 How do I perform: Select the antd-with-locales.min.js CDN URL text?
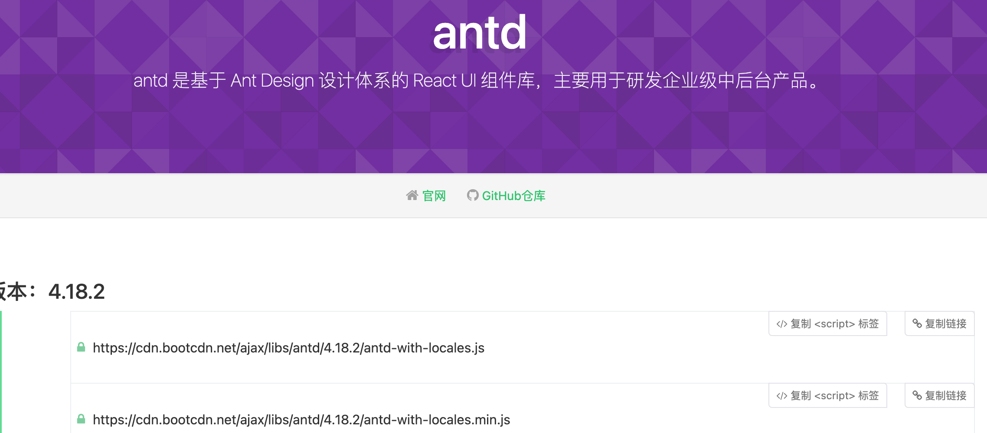[301, 420]
